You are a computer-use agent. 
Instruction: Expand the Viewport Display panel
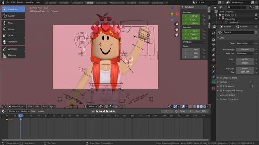point(228,95)
